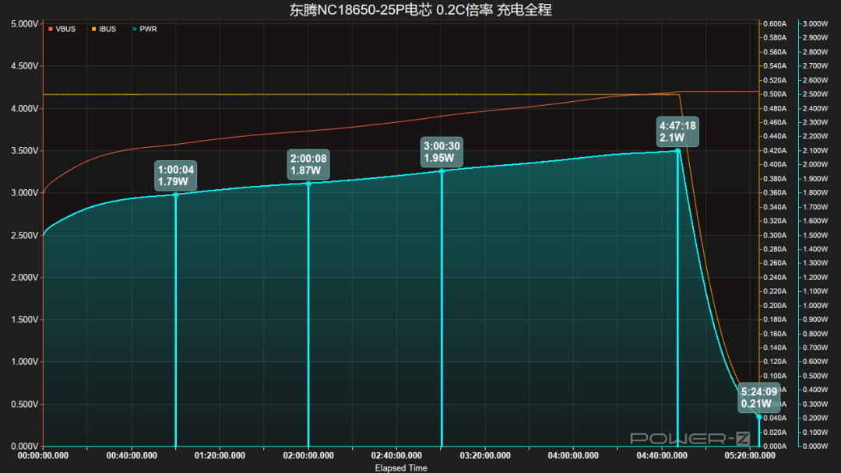Select the 5:24:09 0.21W marker label
Image resolution: width=841 pixels, height=473 pixels.
[x=759, y=398]
